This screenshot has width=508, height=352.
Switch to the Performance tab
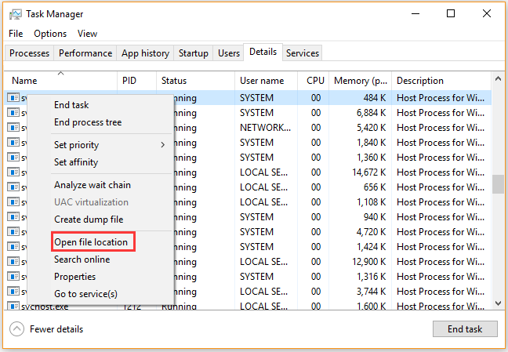[85, 53]
